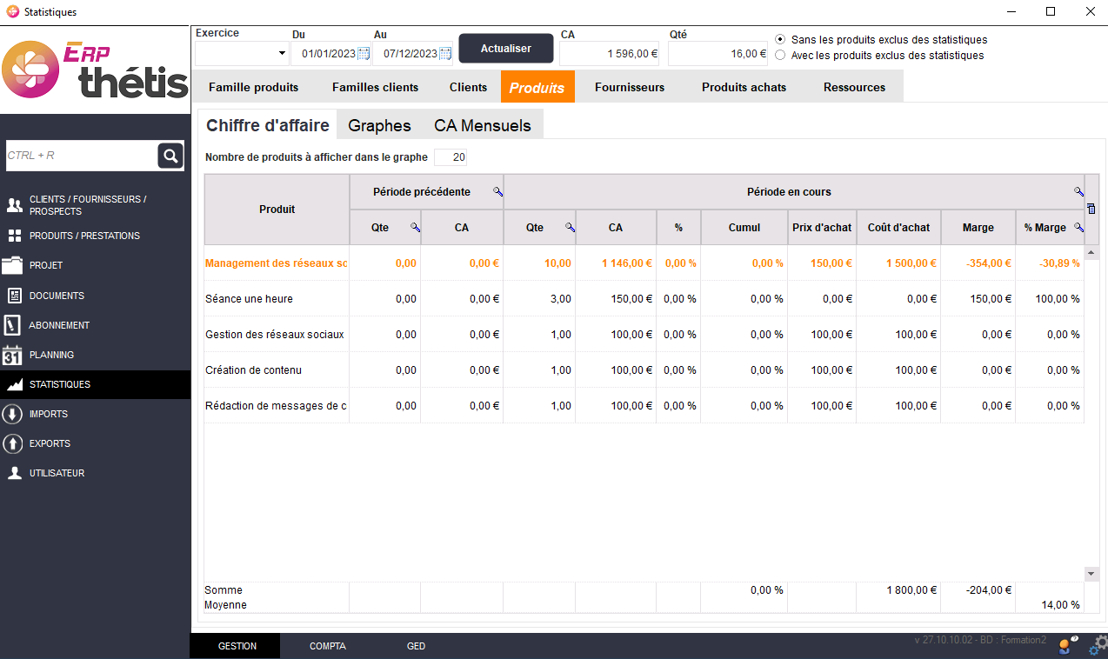This screenshot has width=1108, height=659.
Task: Open filter on Période précédente column
Action: (x=497, y=192)
